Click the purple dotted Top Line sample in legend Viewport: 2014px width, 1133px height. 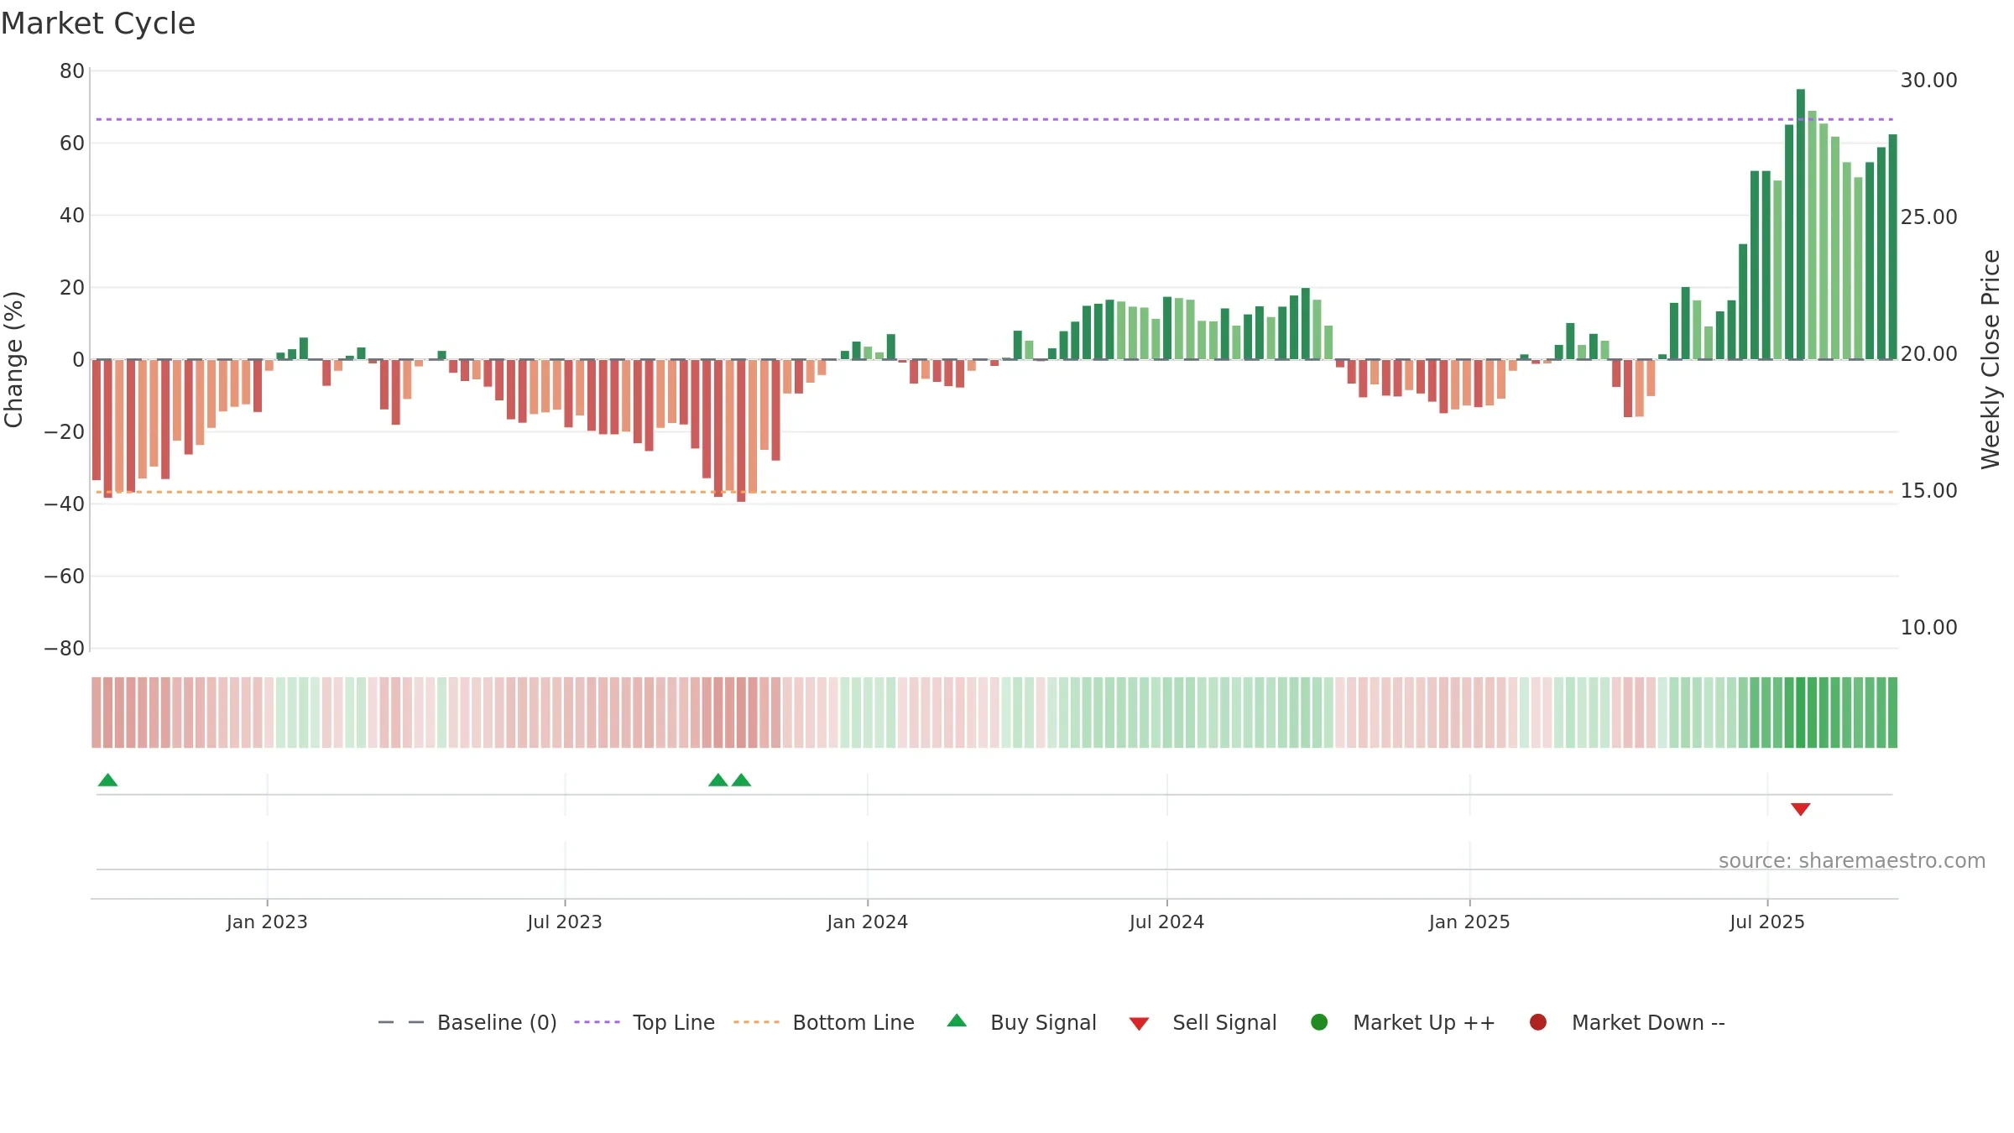click(597, 1022)
